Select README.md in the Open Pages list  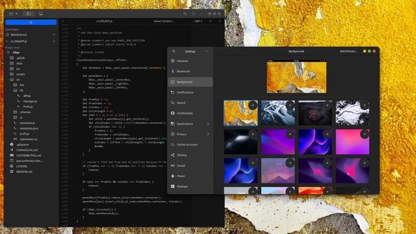click(x=31, y=34)
